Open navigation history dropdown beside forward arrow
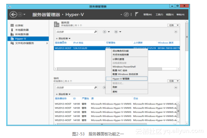This screenshot has width=207, height=138. tap(24, 14)
